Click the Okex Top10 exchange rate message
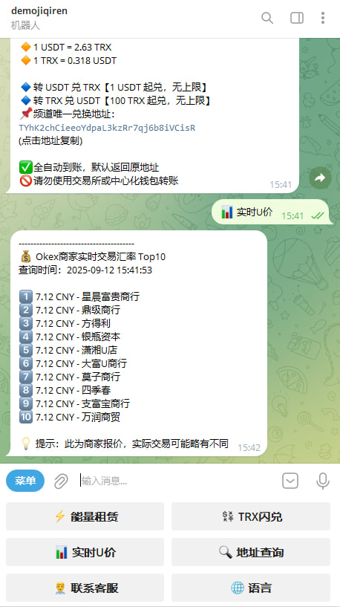Viewport: 340px width, 607px height. (136, 343)
